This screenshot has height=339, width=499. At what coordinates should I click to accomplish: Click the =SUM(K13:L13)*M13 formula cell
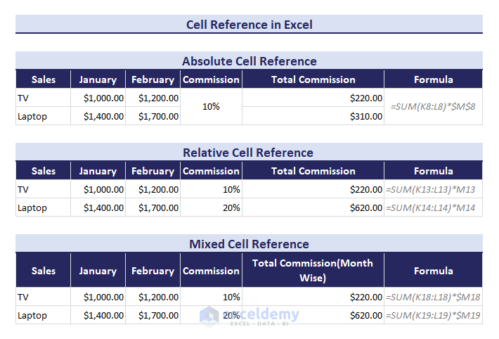click(x=433, y=189)
